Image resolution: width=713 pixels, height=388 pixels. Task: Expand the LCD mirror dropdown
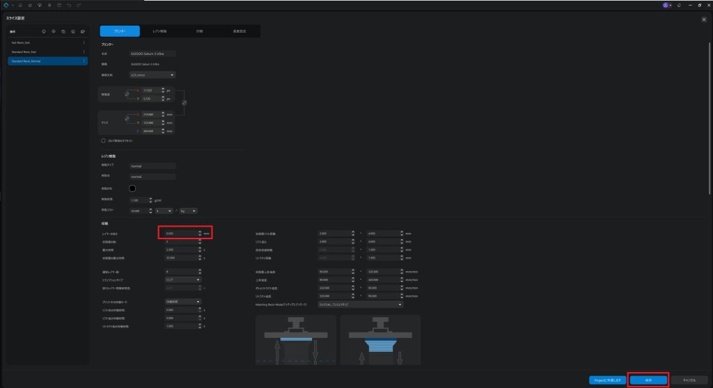point(152,74)
